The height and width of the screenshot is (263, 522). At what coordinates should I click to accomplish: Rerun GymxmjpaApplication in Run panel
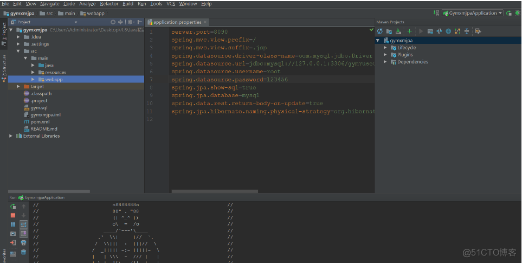pyautogui.click(x=13, y=207)
